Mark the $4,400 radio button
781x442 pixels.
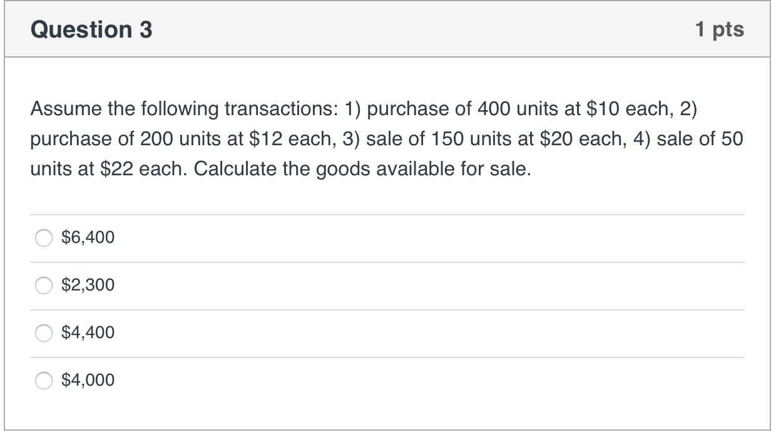pyautogui.click(x=44, y=333)
